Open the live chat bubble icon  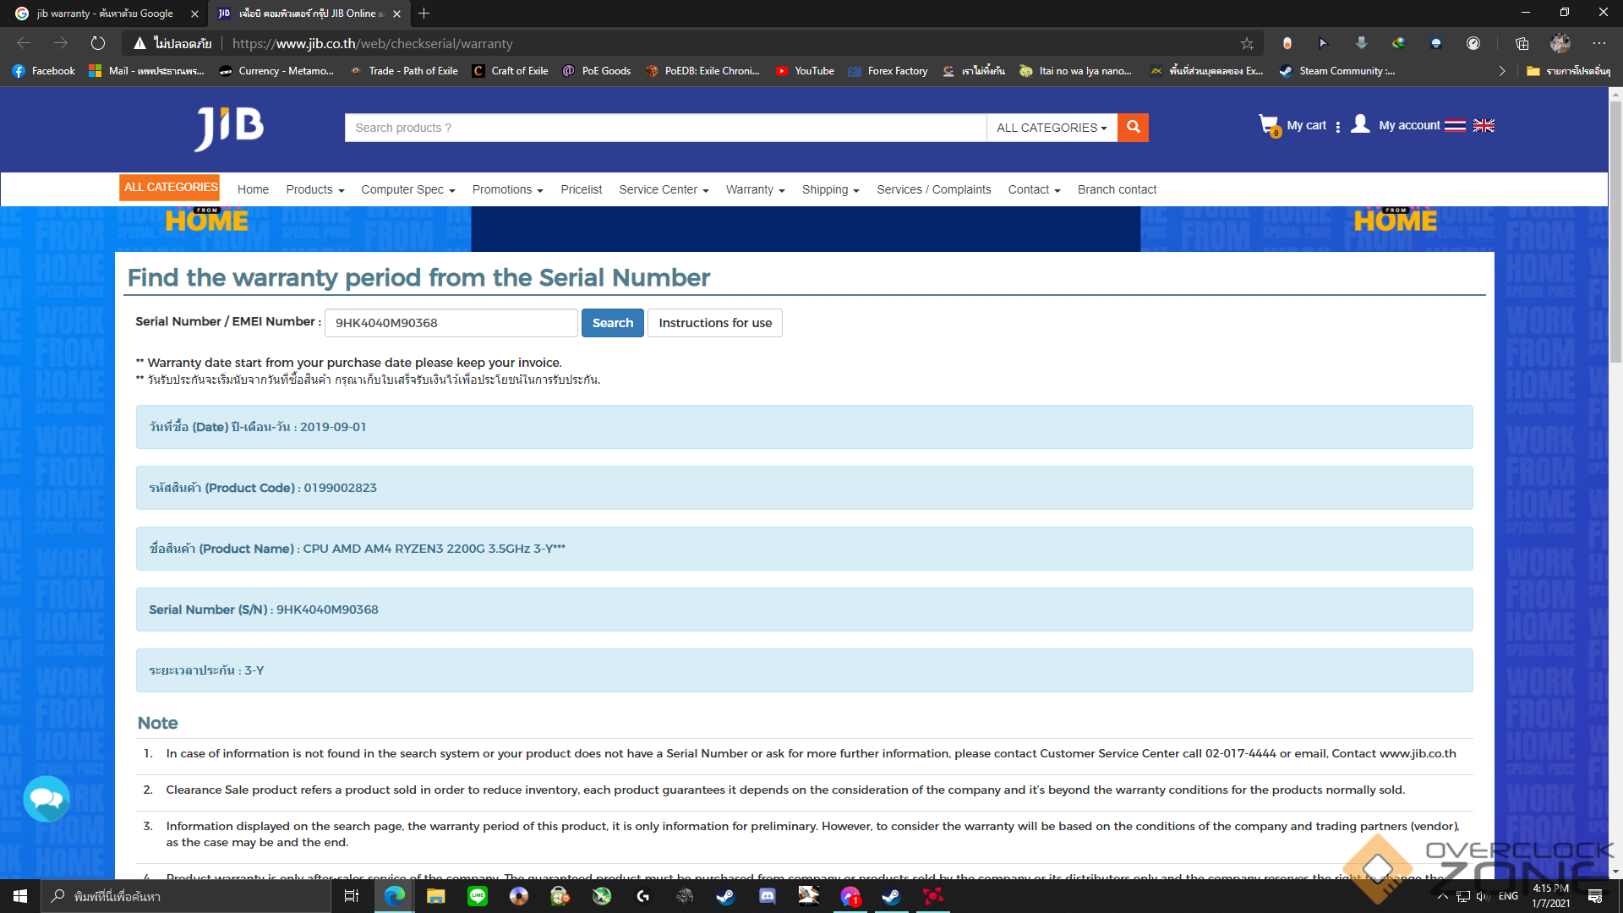[46, 799]
